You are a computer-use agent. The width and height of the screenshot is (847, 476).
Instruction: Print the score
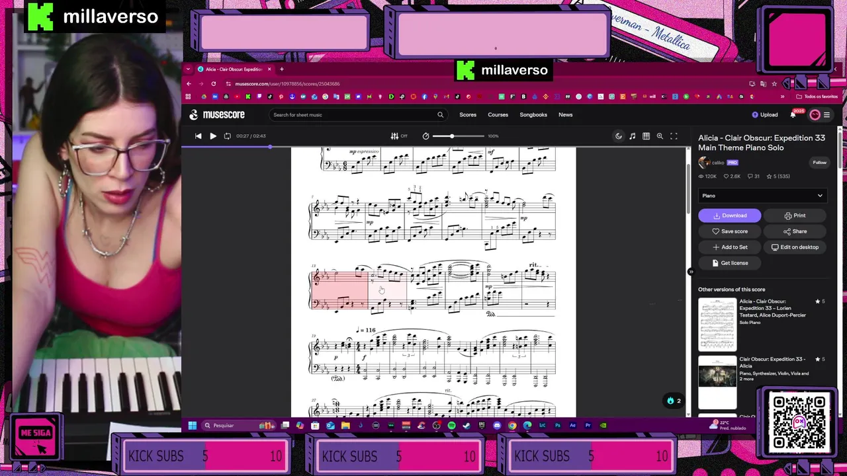(795, 216)
